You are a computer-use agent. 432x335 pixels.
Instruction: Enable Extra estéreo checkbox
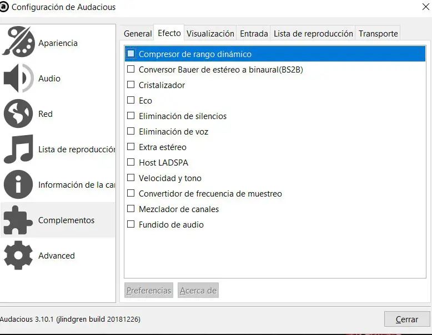[x=131, y=147]
